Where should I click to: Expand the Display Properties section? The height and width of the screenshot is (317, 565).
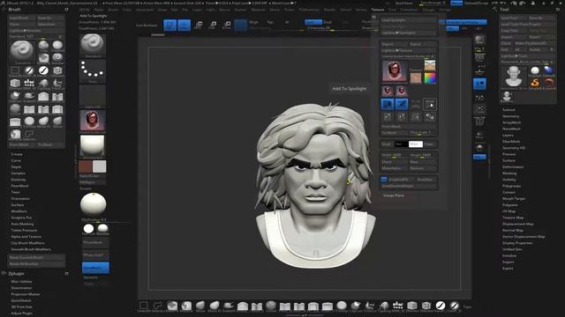(517, 243)
